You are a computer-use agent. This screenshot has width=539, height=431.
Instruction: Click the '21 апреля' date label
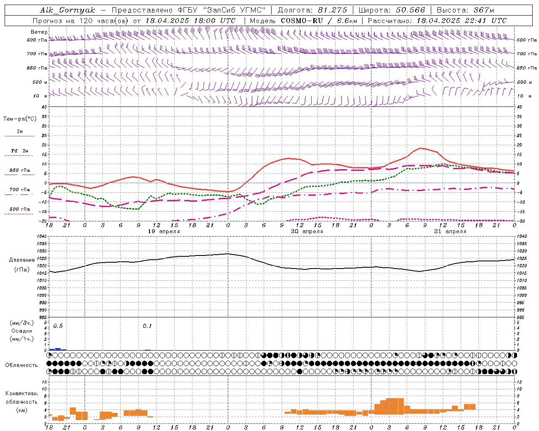(450, 231)
